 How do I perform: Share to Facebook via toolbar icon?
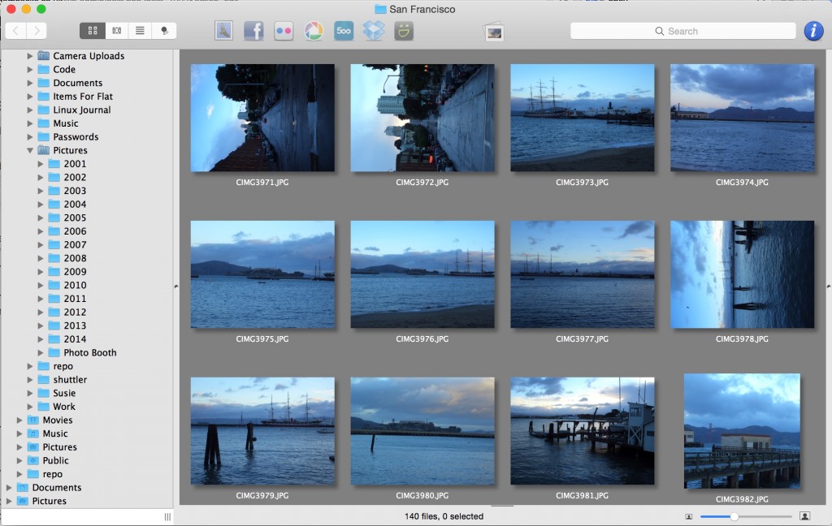point(253,31)
